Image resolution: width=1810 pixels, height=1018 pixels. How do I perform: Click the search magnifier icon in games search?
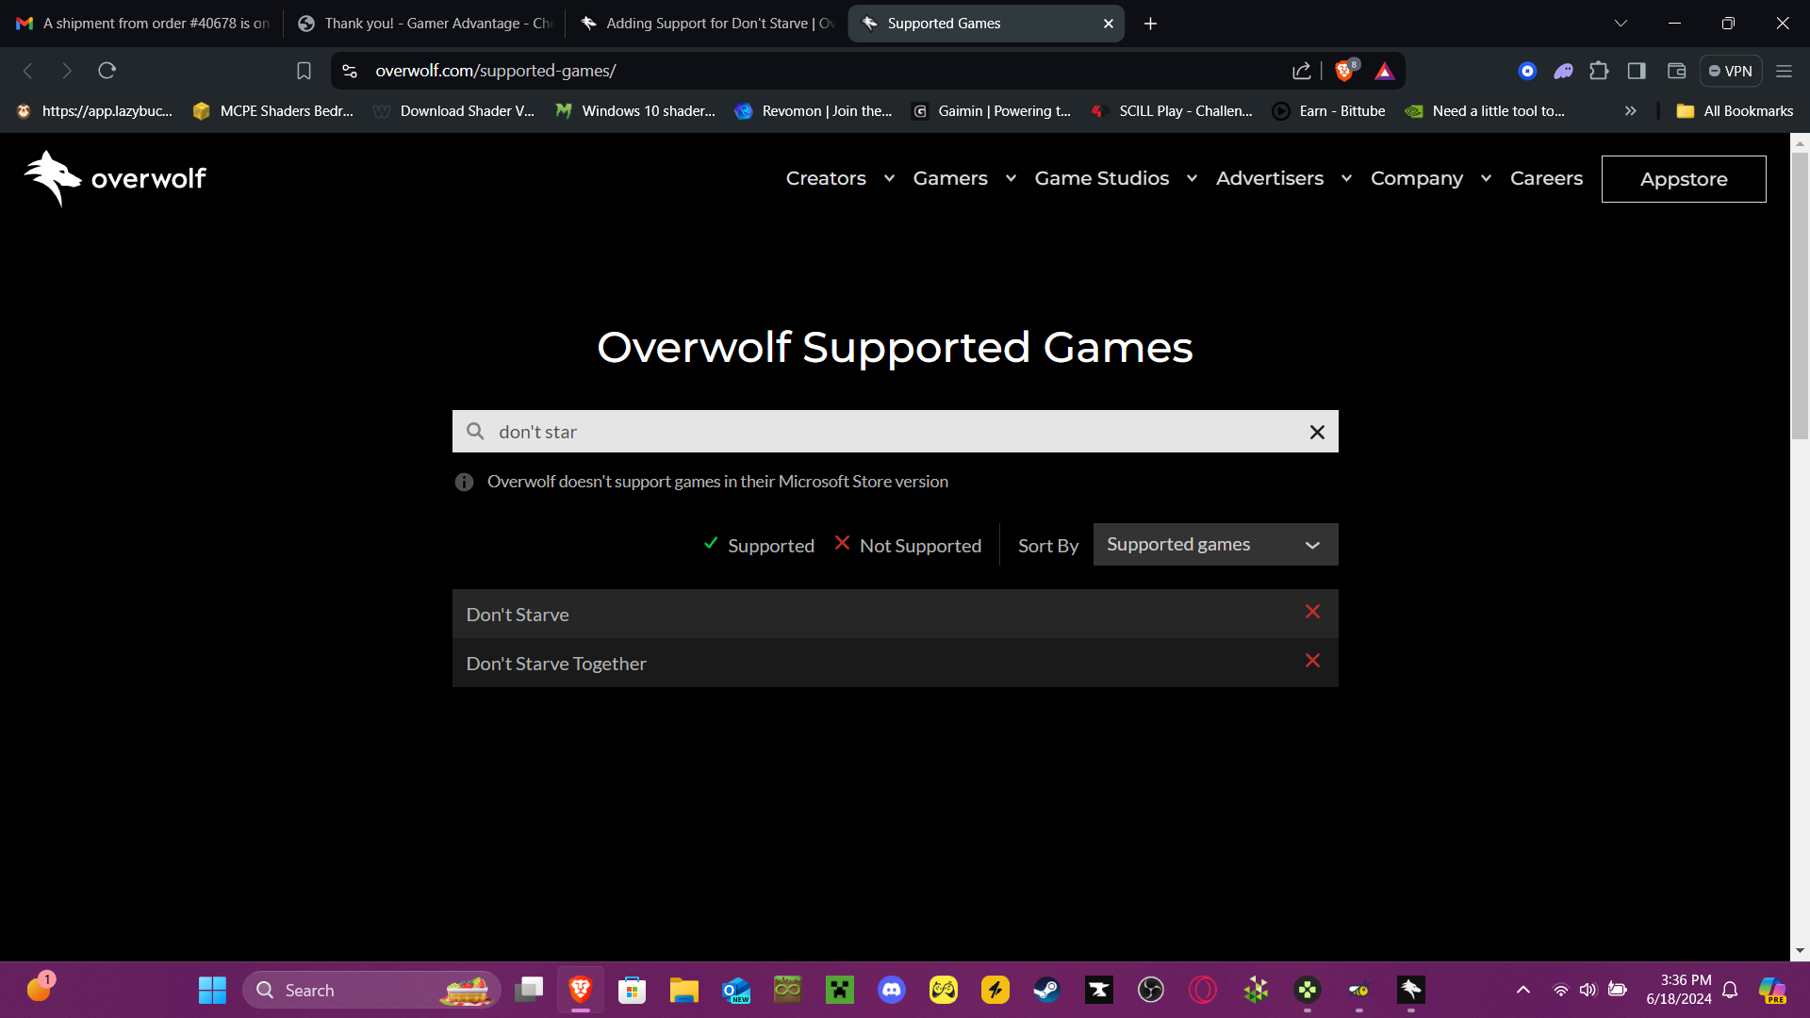[x=476, y=431]
